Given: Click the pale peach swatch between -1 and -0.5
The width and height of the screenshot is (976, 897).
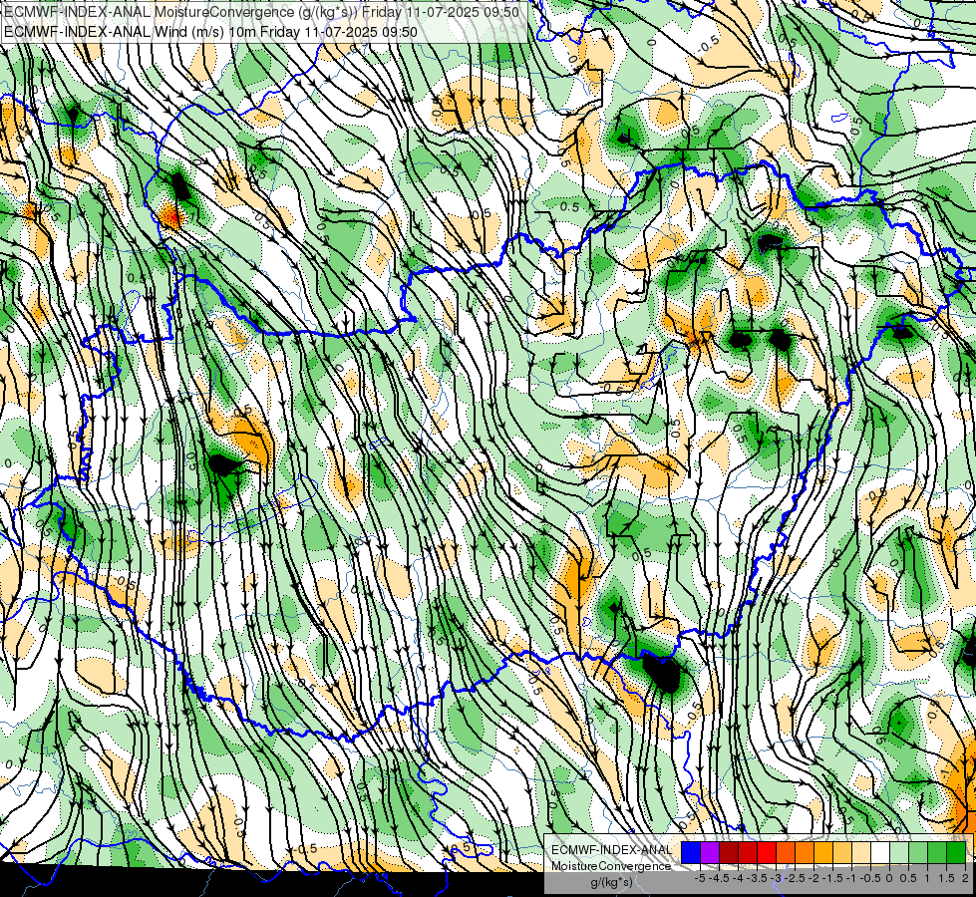Looking at the screenshot, I should click(861, 852).
